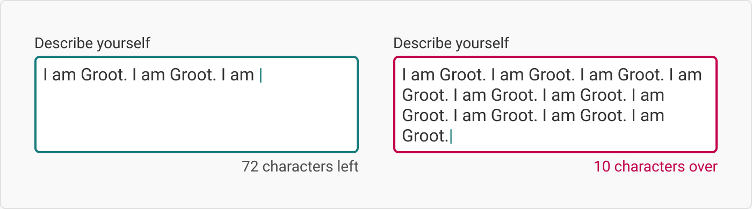Click the word "over" in red message
Screen dimensions: 752x209
703,167
